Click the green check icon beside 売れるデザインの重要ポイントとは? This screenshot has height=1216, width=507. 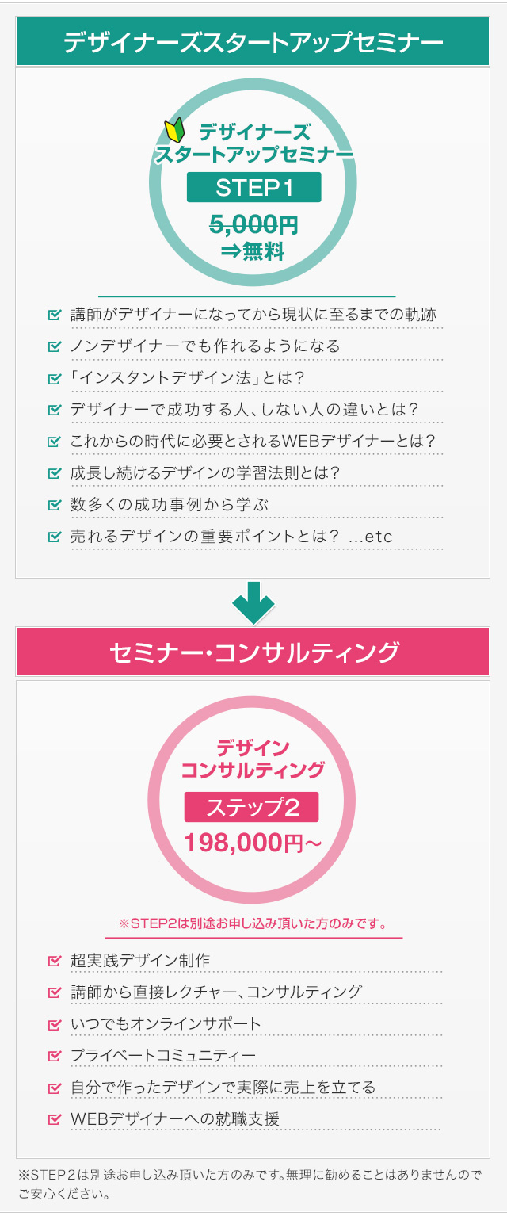tap(55, 537)
